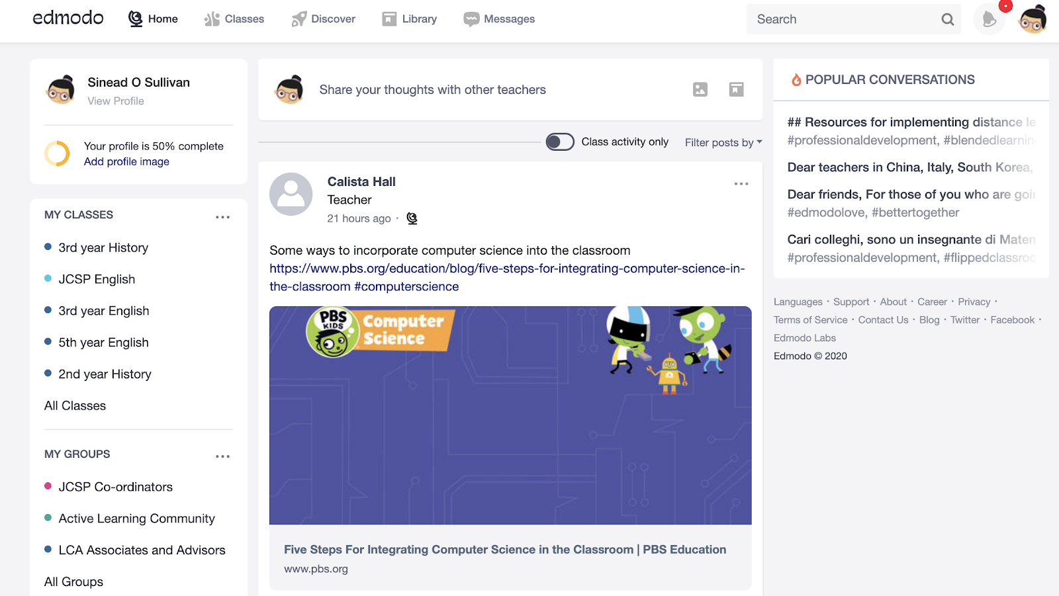Screen dimensions: 1059x596
Task: Click the Career footer link
Action: tap(932, 302)
